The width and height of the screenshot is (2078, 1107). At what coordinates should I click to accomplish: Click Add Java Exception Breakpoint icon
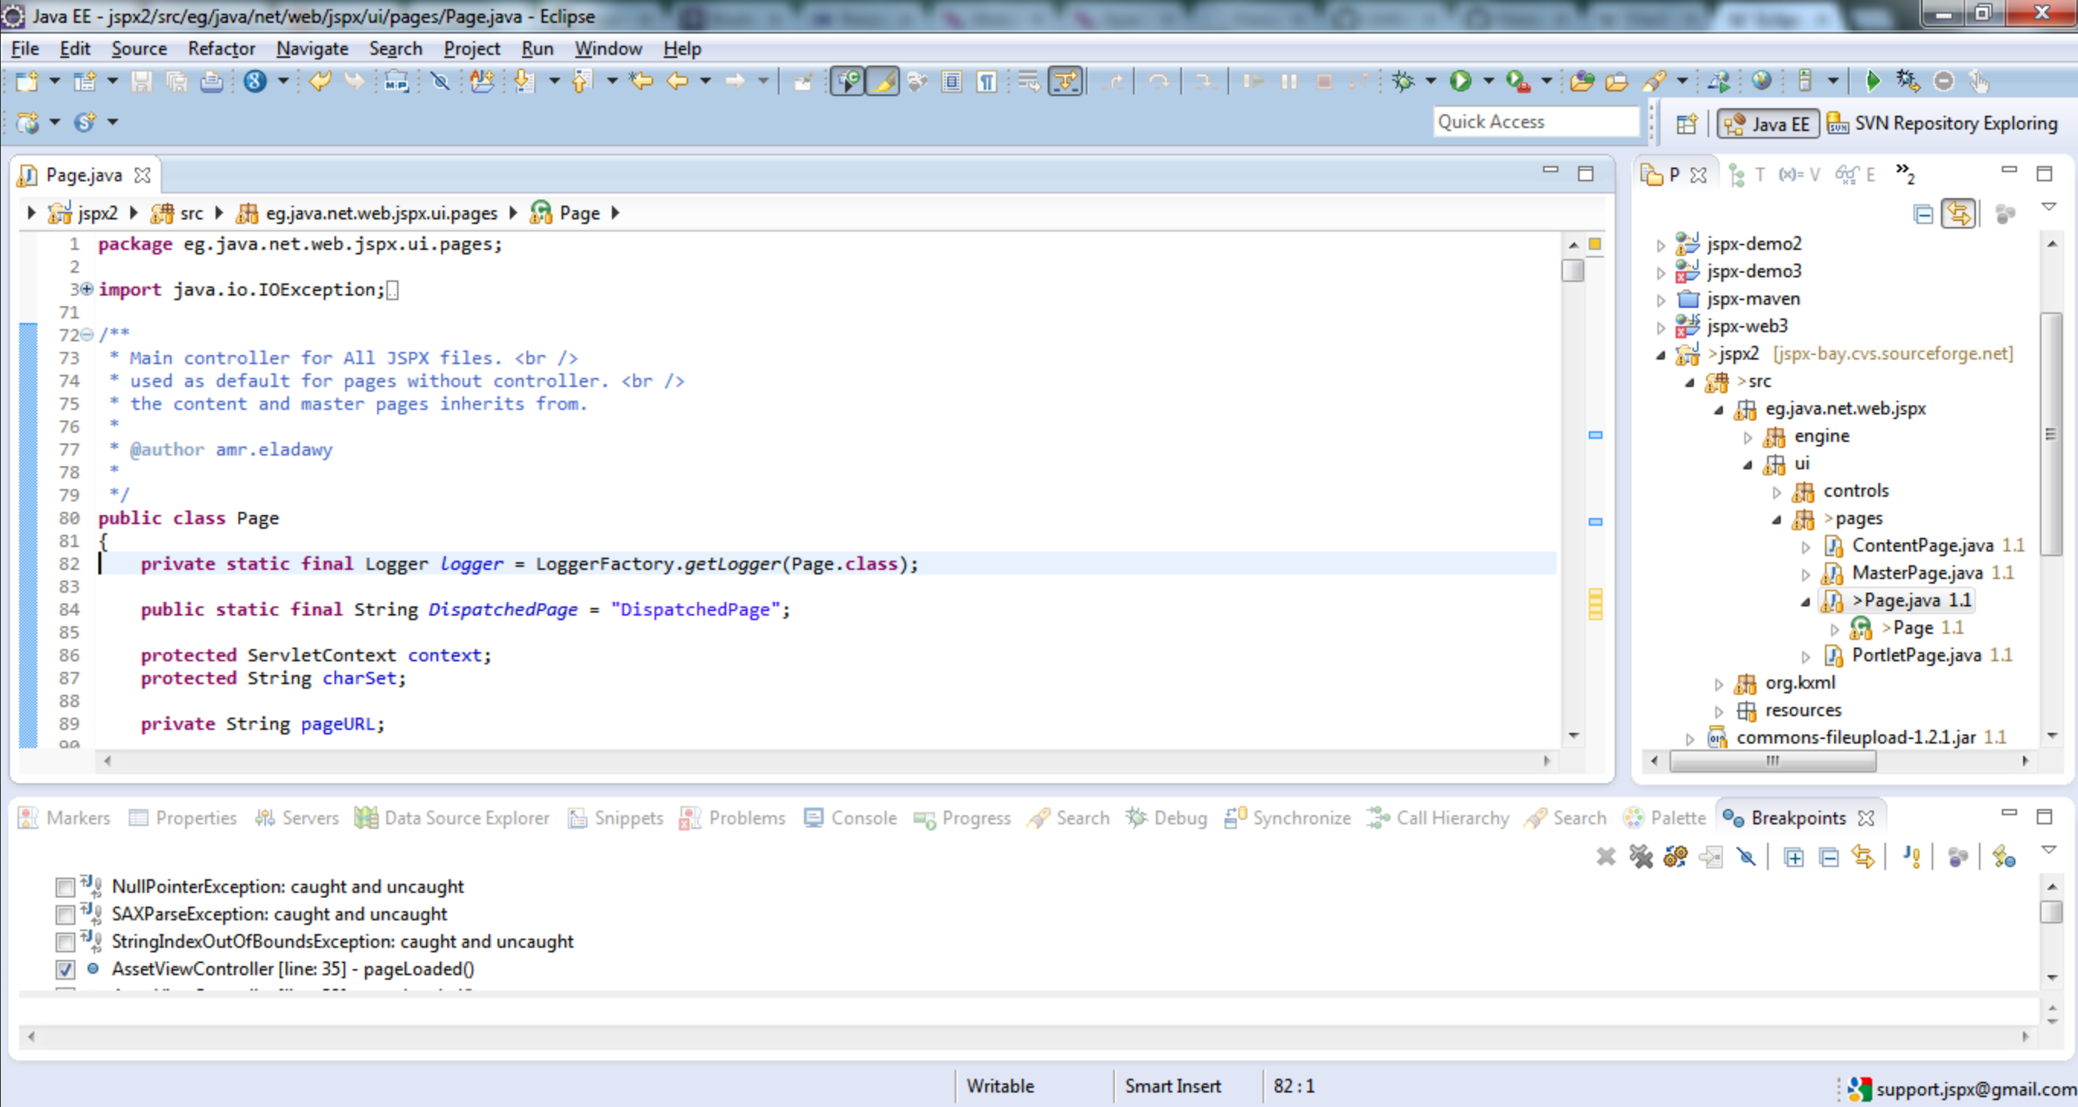point(1911,857)
